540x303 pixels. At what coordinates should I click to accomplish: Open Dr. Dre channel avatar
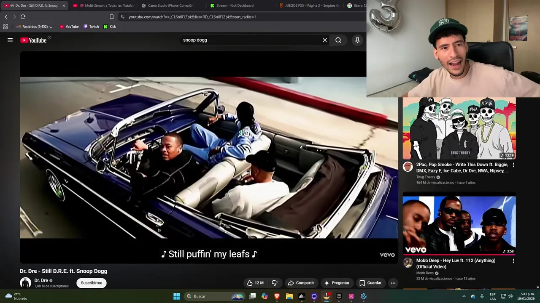[25, 283]
